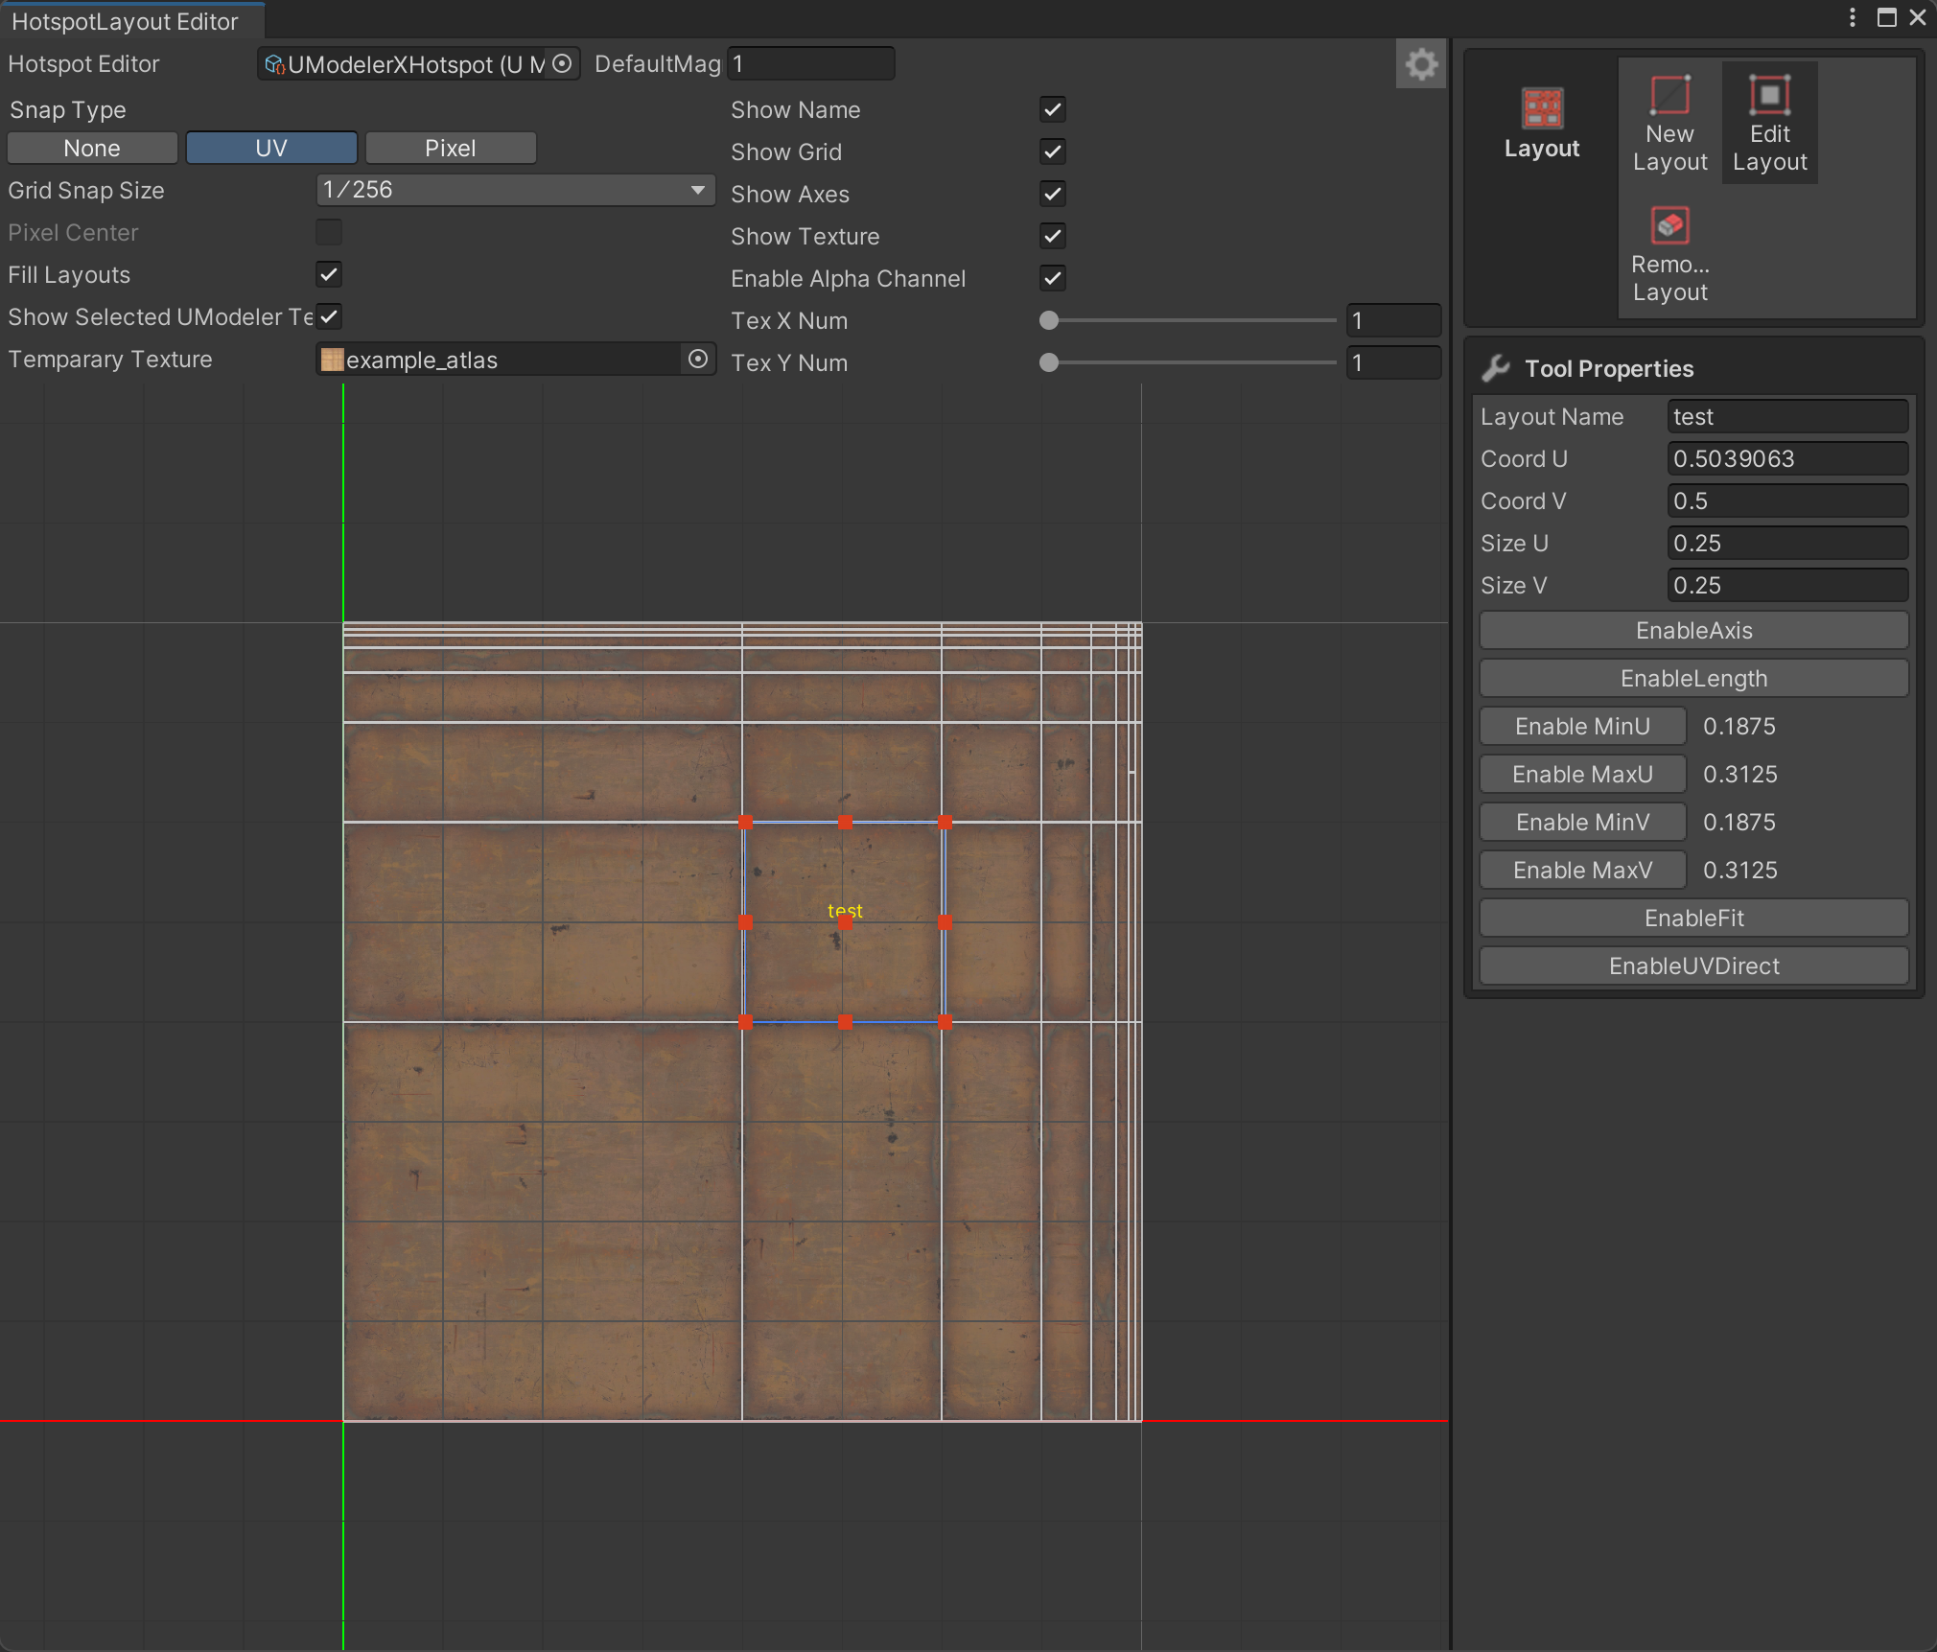1937x1652 pixels.
Task: Click the UModelerXHotspot object field
Action: click(x=418, y=63)
